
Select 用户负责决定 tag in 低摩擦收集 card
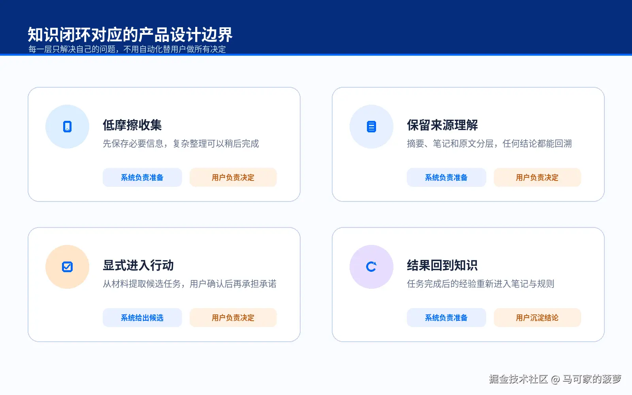click(x=233, y=177)
